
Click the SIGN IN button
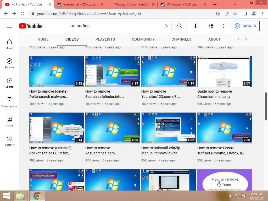(x=245, y=26)
